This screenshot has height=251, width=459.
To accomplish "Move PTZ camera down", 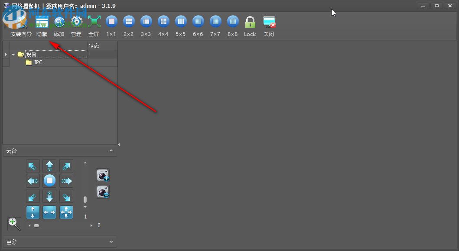I will (49, 196).
